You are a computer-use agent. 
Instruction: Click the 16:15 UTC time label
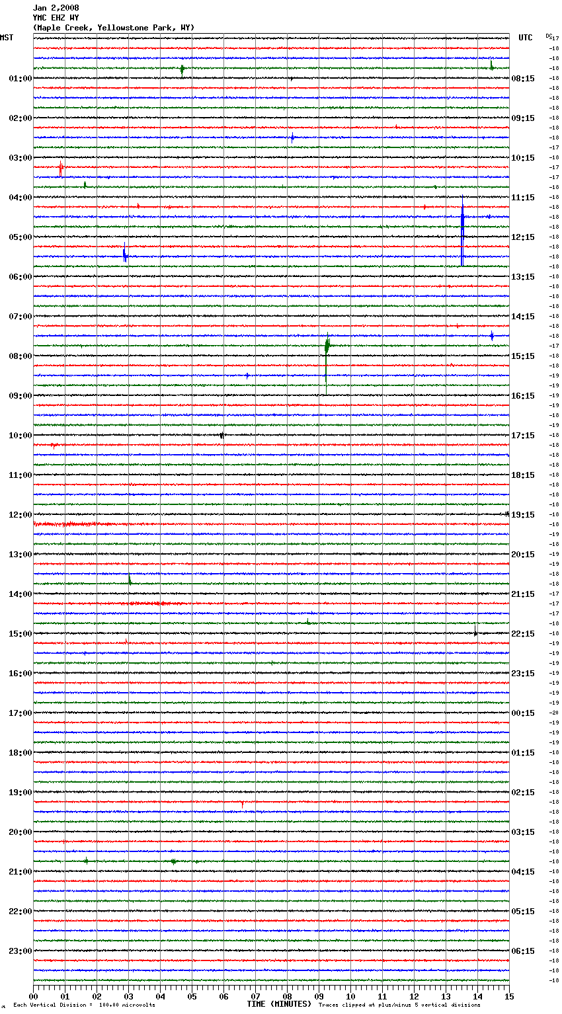click(x=523, y=396)
